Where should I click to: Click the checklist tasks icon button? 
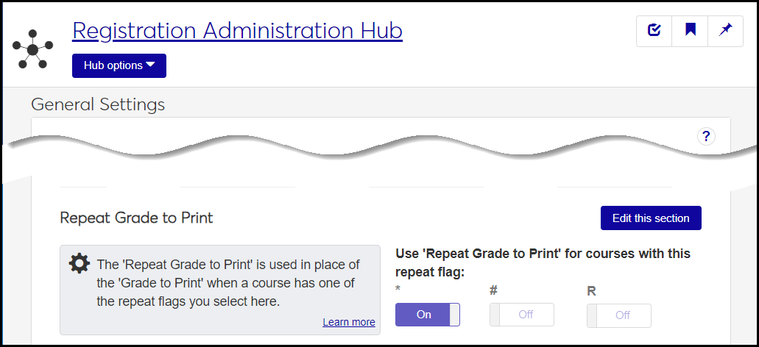coord(654,31)
